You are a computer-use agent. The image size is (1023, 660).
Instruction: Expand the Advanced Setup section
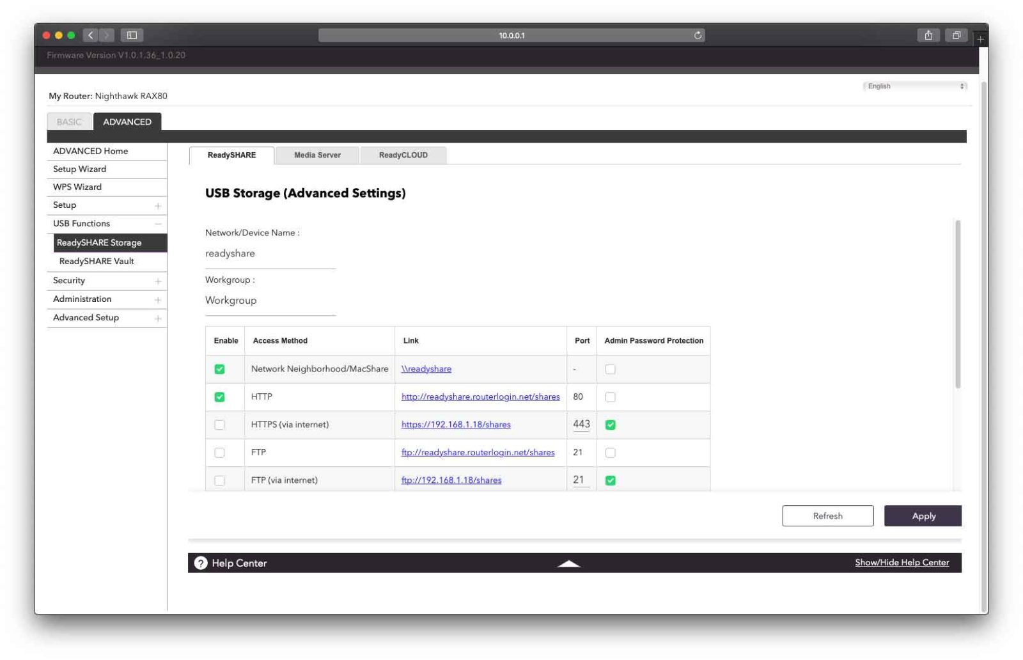click(x=157, y=318)
